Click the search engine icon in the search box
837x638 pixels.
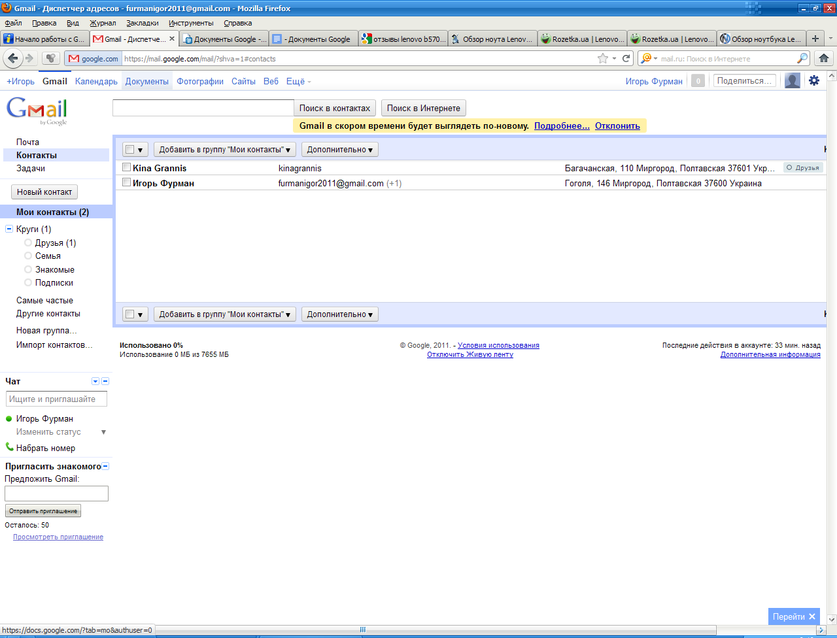[647, 58]
